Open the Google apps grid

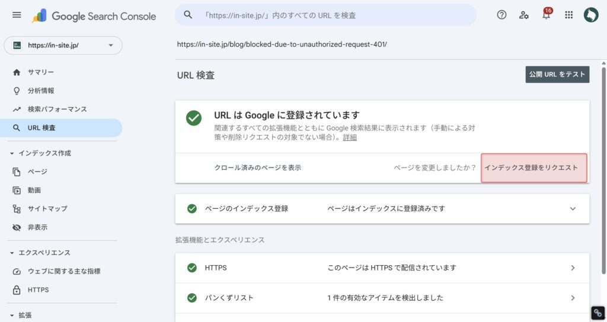click(568, 15)
